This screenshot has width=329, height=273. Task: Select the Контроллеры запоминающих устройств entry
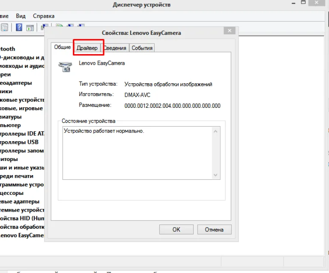click(x=22, y=151)
